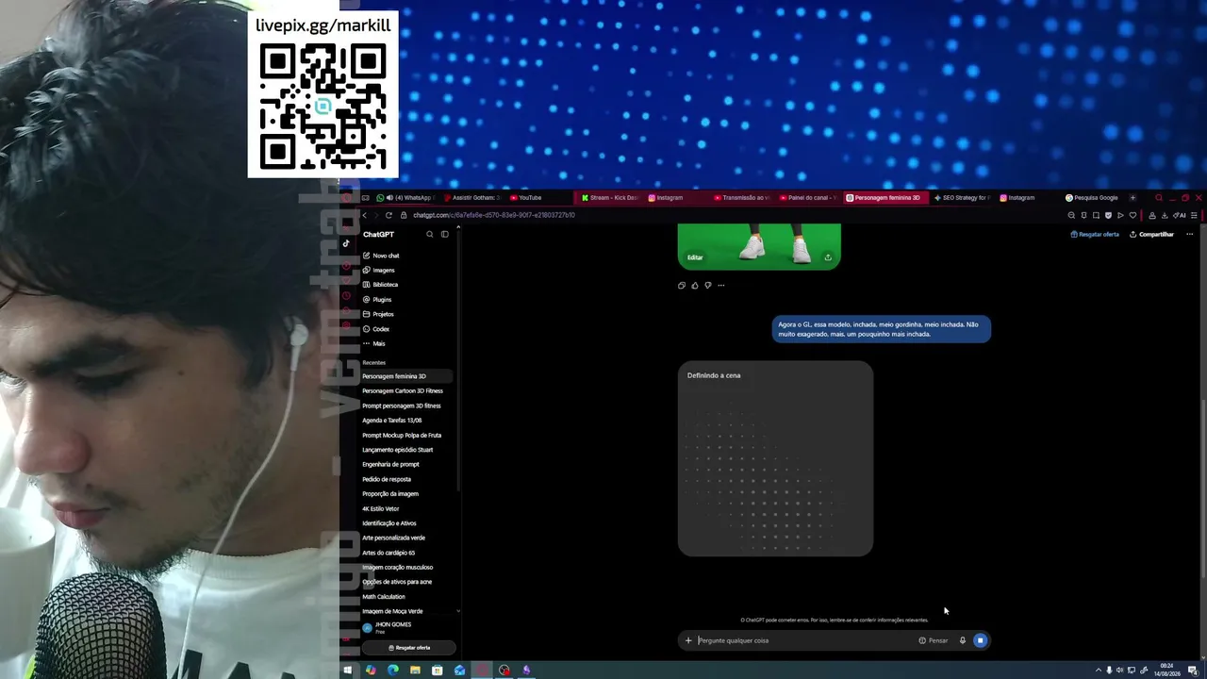Click Resgatar oferta button in sidebar

(x=408, y=648)
